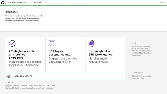Screen dimensions: 167x94
Task: Click the BRAND ID caption label
Action: 9,83
